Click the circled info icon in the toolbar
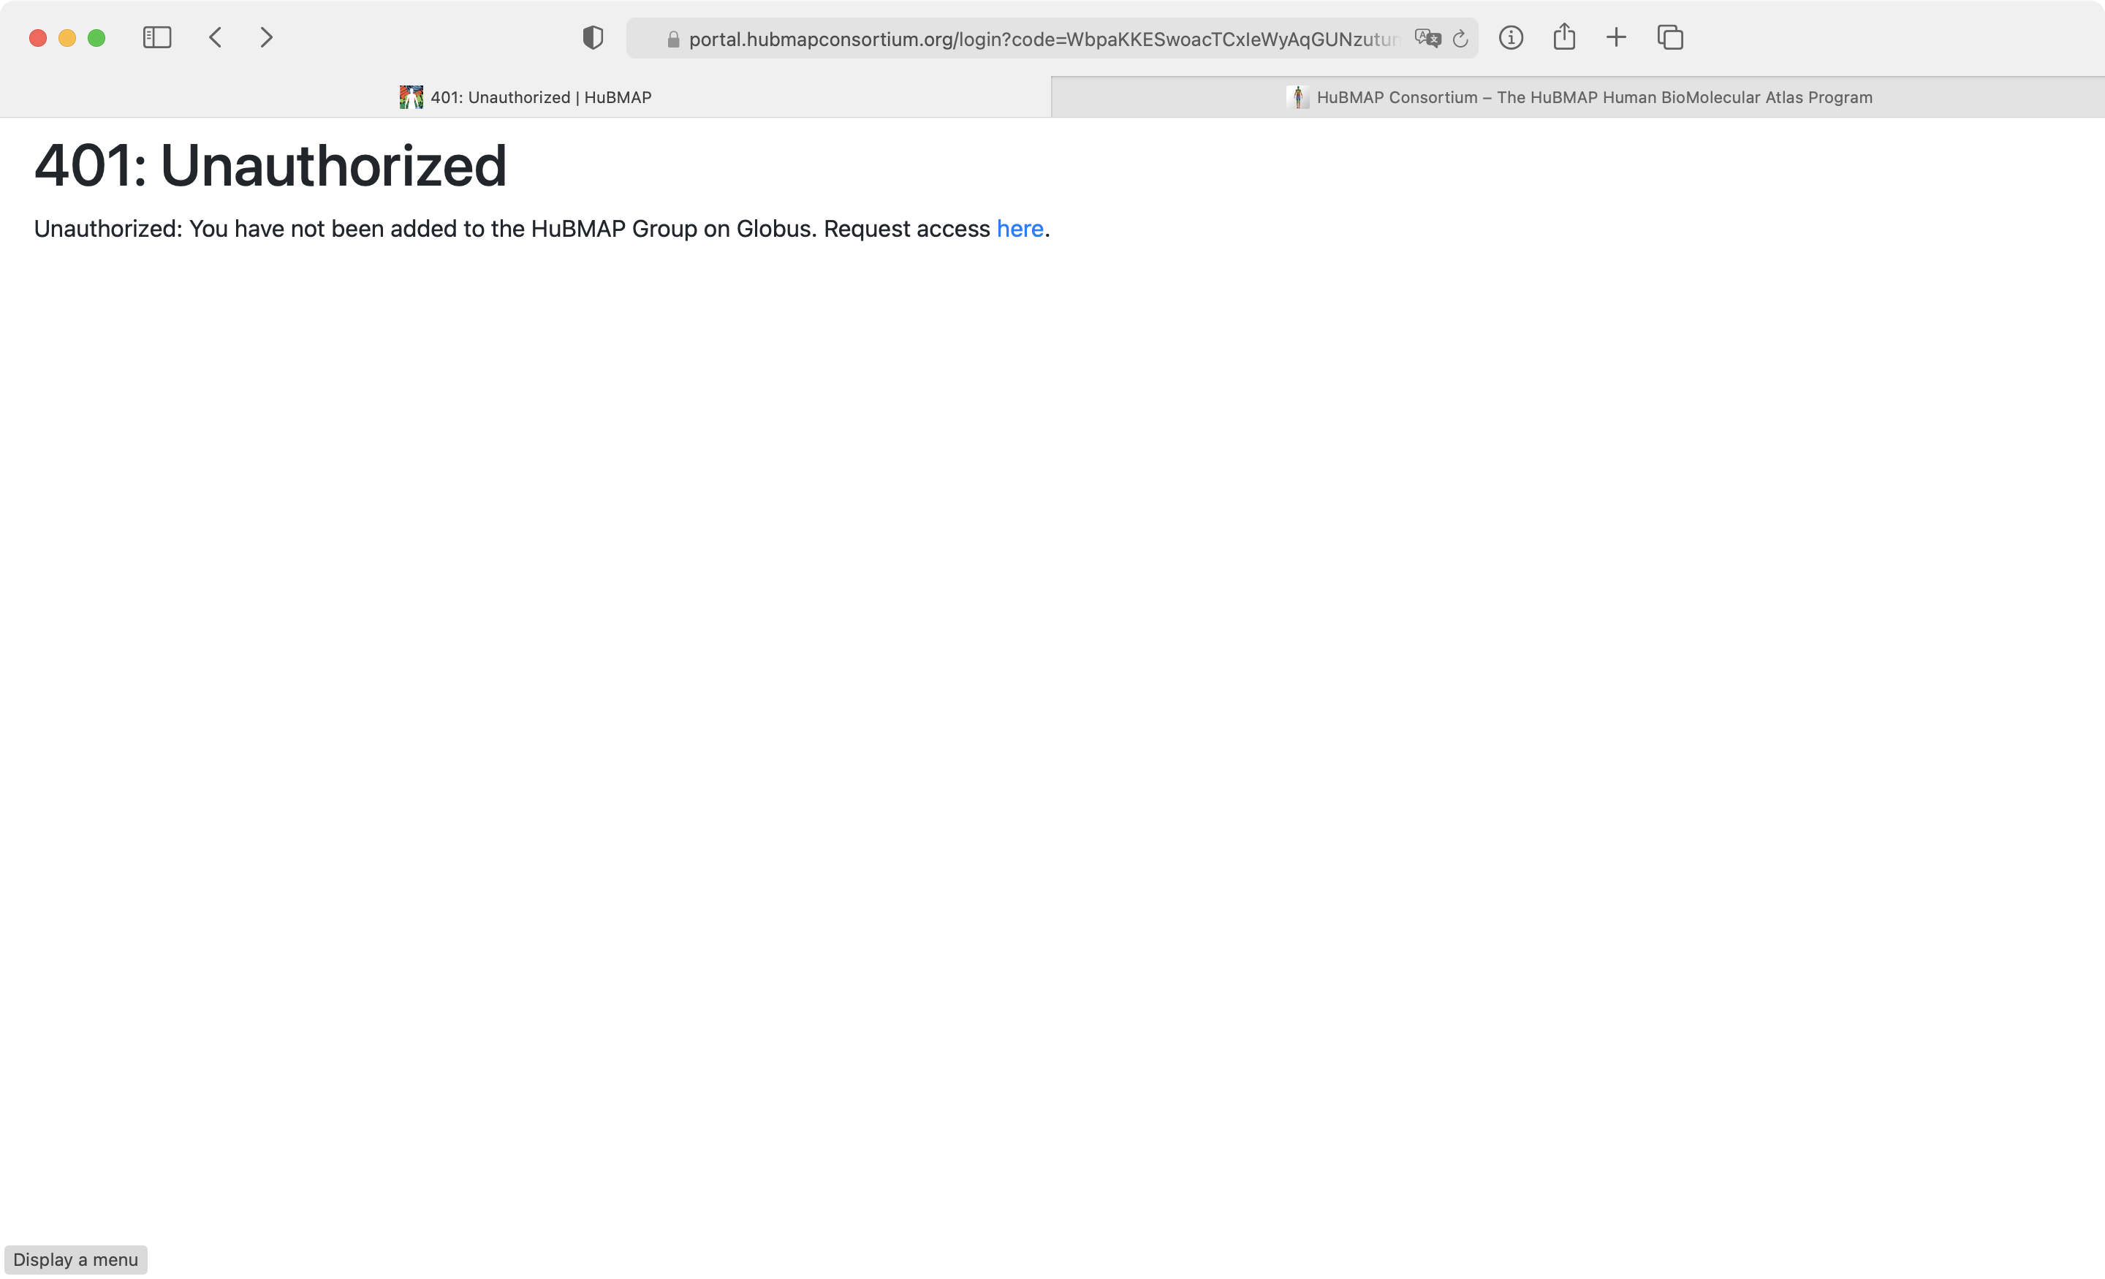This screenshot has height=1279, width=2105. tap(1510, 37)
